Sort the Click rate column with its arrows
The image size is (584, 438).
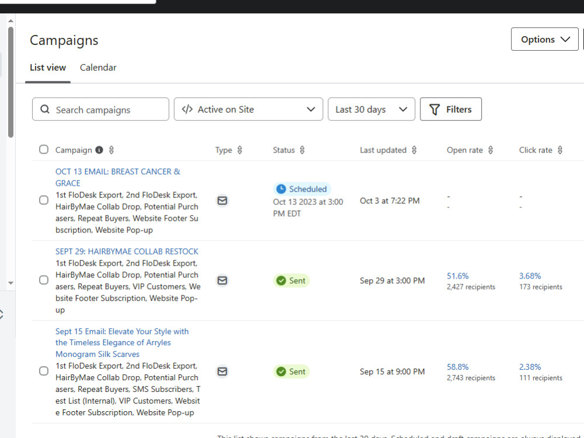pos(559,150)
